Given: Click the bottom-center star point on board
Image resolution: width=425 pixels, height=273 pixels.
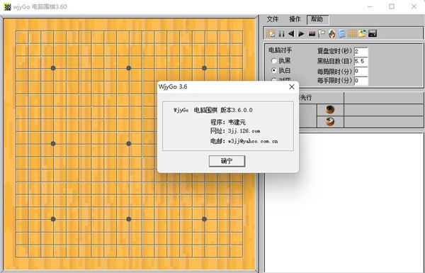Looking at the screenshot, I should [129, 219].
